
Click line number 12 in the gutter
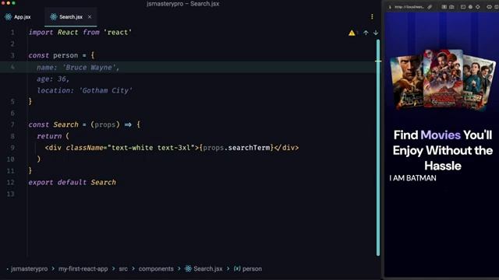pyautogui.click(x=10, y=182)
